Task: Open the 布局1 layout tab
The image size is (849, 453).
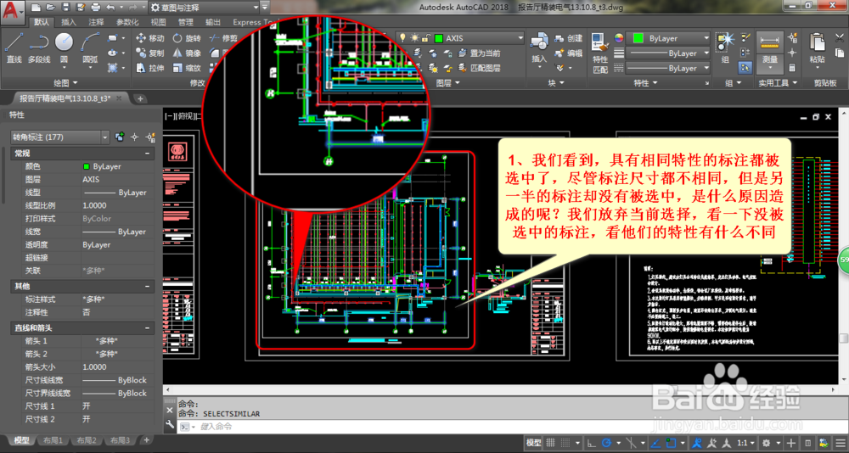Action: click(x=53, y=440)
